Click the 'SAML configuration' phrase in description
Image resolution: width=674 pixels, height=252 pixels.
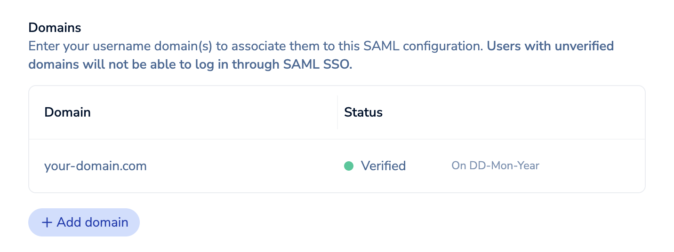click(422, 47)
